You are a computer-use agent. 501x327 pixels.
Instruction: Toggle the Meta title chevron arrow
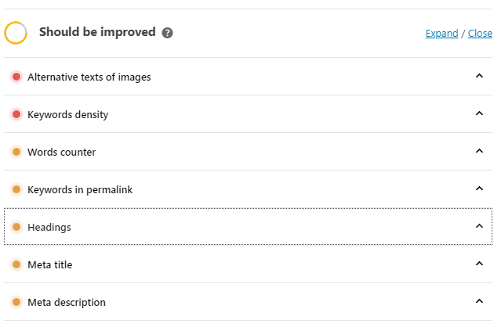479,264
